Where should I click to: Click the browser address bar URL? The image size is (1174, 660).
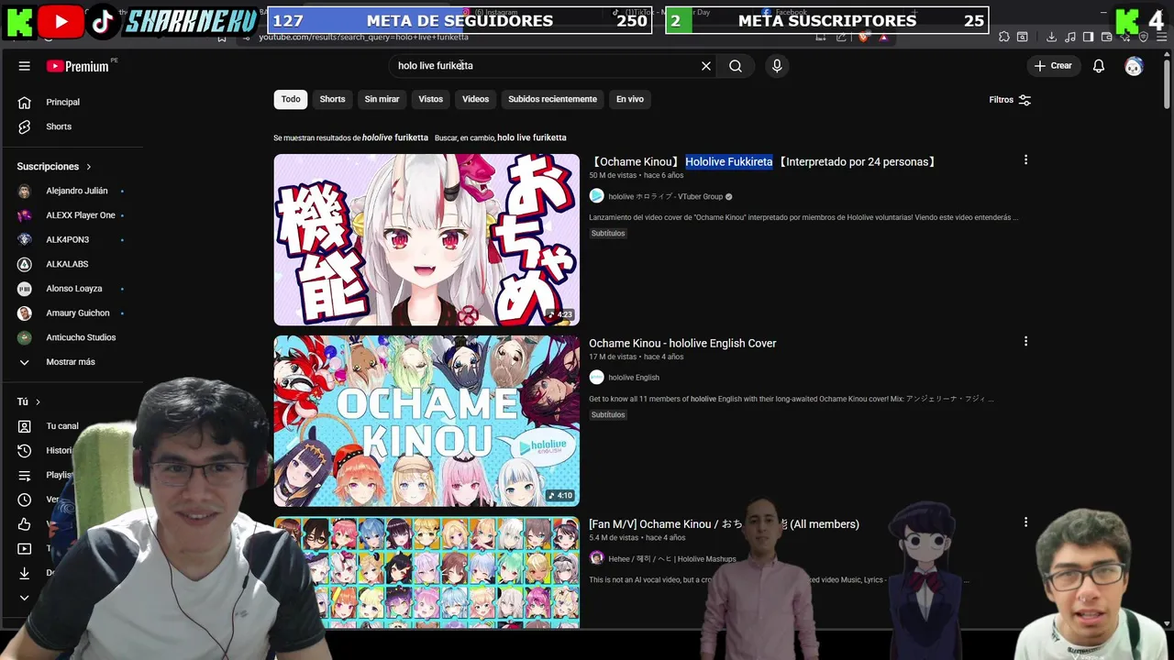(363, 38)
